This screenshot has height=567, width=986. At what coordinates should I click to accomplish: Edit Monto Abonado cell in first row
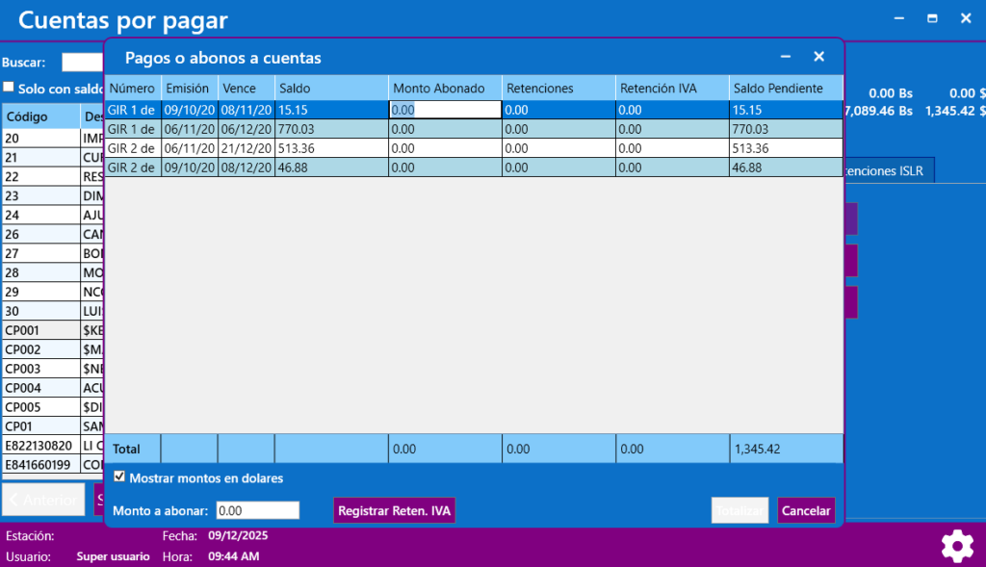tap(445, 110)
